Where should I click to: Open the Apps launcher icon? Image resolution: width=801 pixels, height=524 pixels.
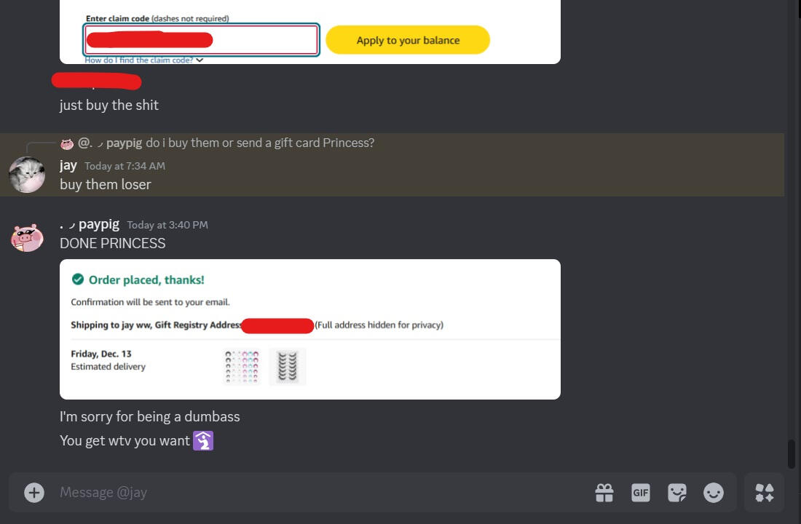pyautogui.click(x=764, y=493)
